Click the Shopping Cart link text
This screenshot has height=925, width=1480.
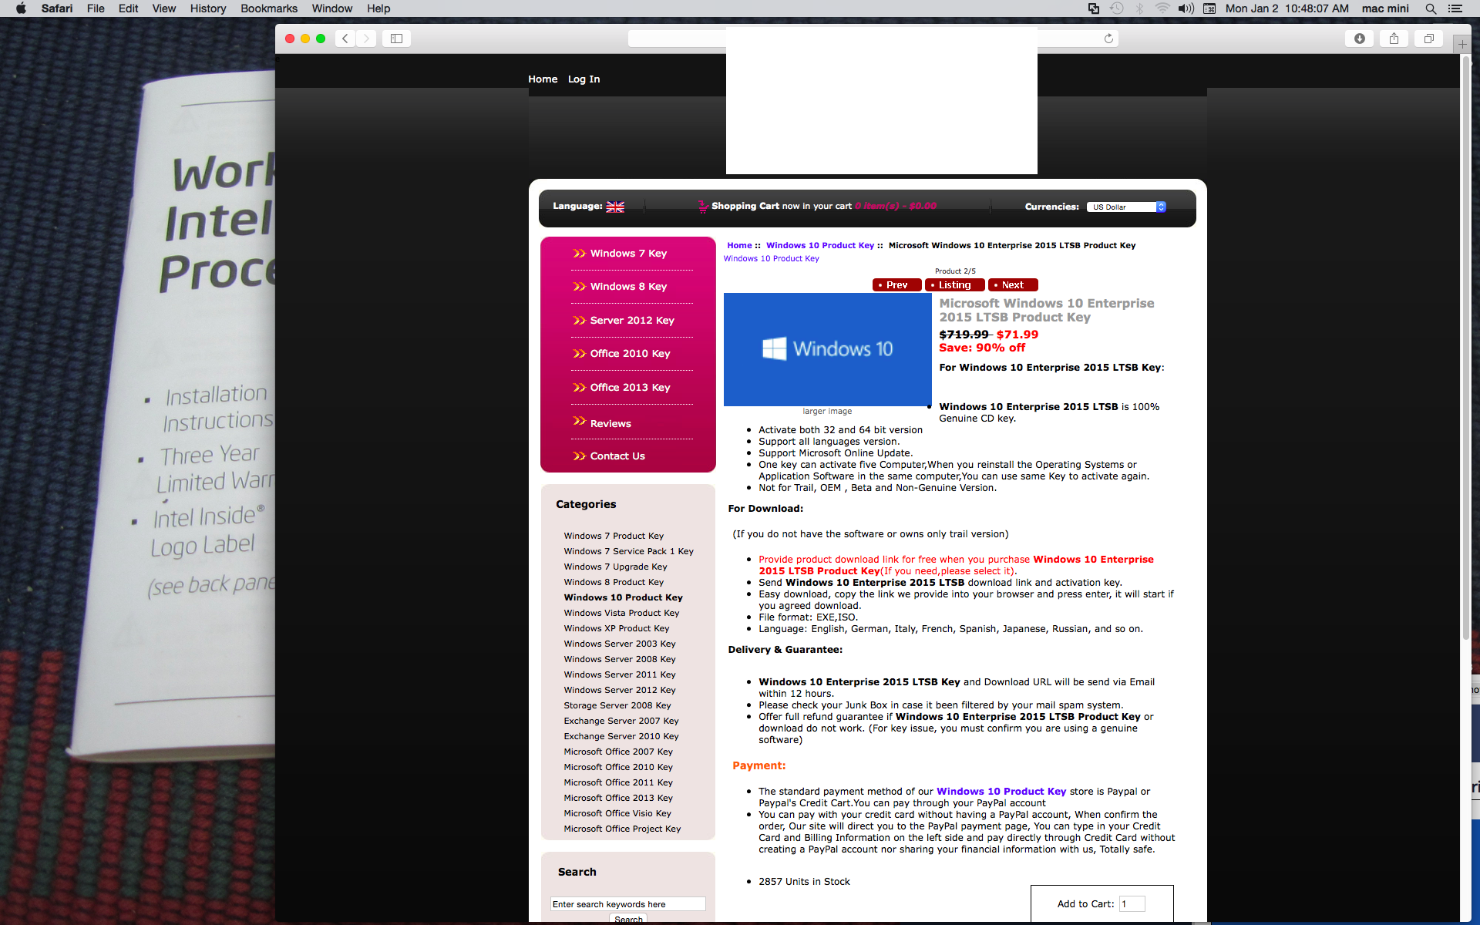click(745, 206)
